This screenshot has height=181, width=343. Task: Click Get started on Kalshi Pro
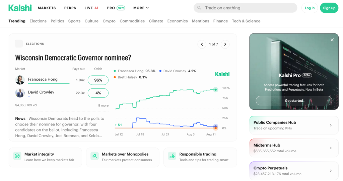pyautogui.click(x=294, y=101)
